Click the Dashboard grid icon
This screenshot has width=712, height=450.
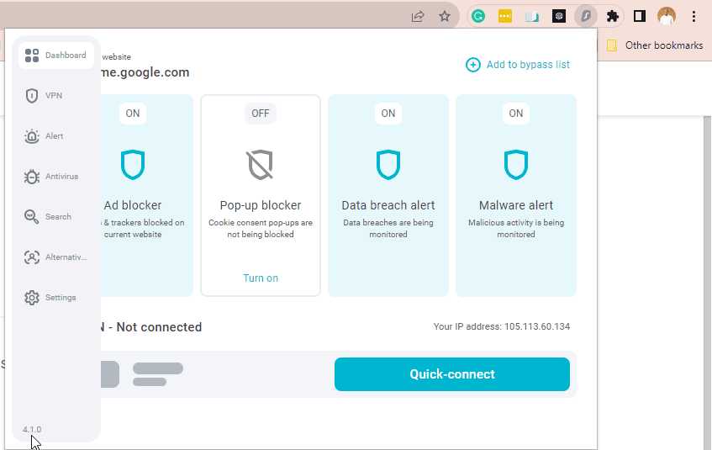coord(32,56)
